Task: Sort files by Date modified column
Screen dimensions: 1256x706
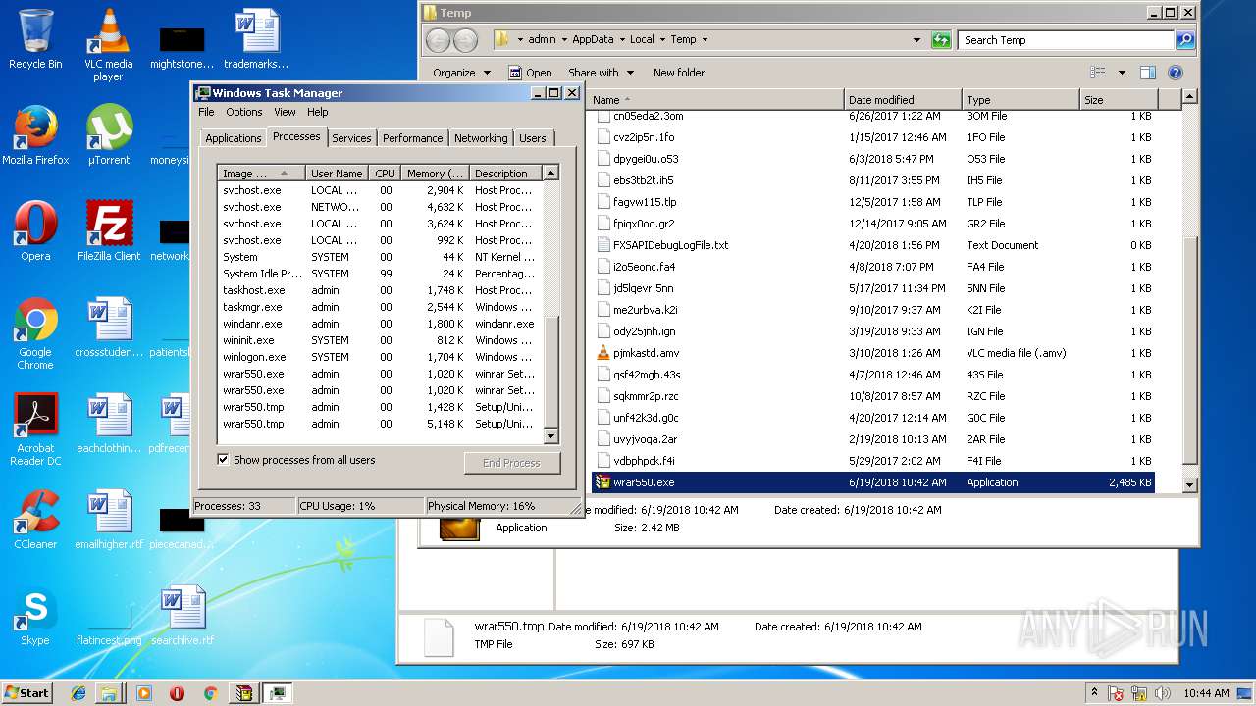Action: [903, 100]
